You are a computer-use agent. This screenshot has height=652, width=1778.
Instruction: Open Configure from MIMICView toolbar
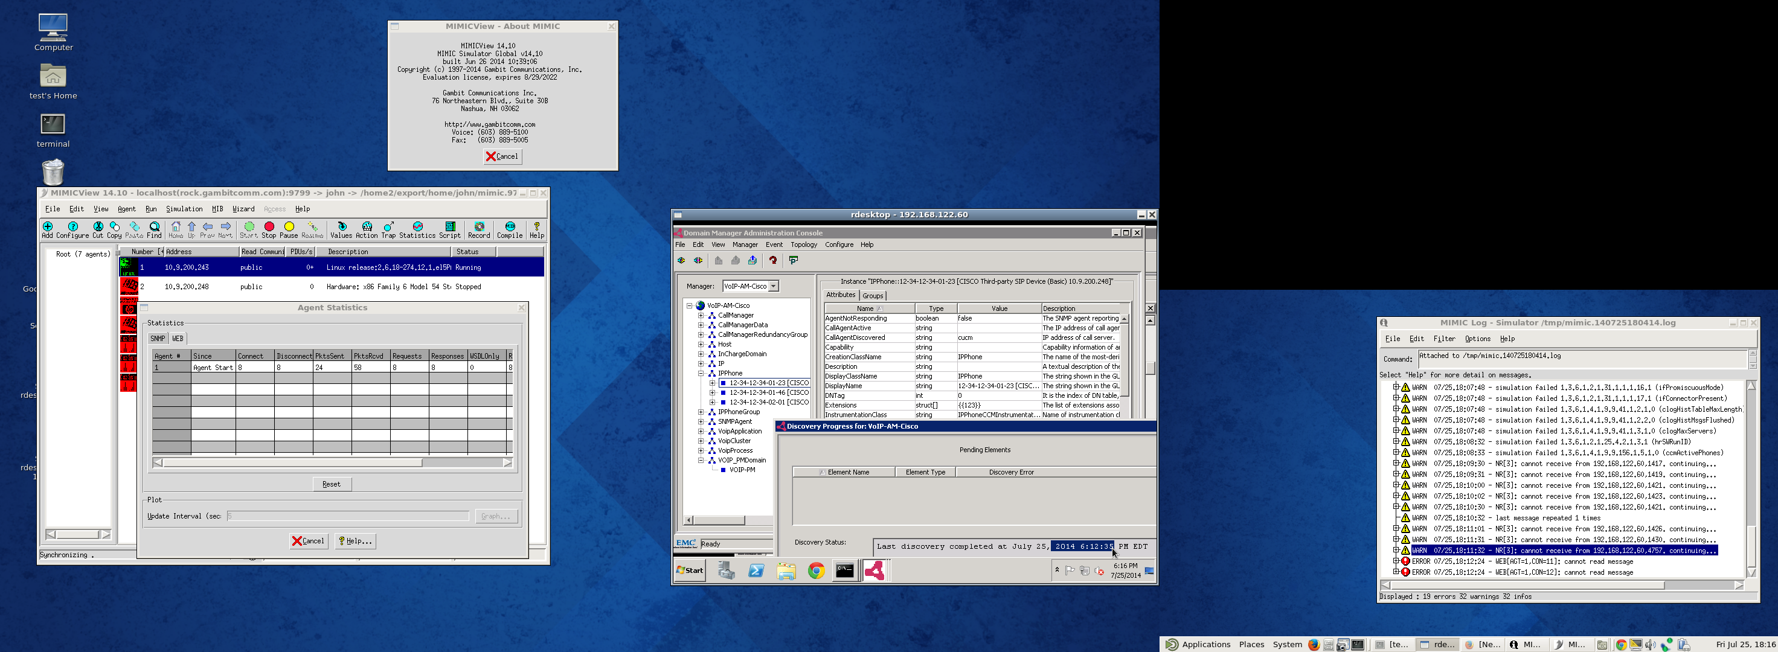tap(72, 230)
